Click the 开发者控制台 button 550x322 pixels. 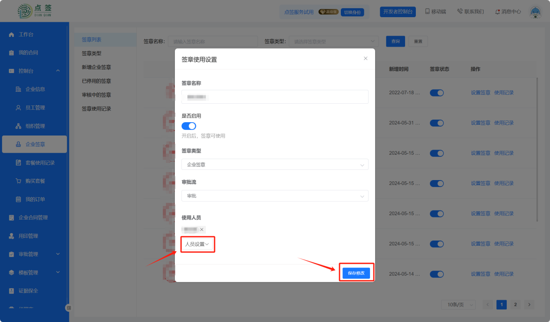click(397, 12)
